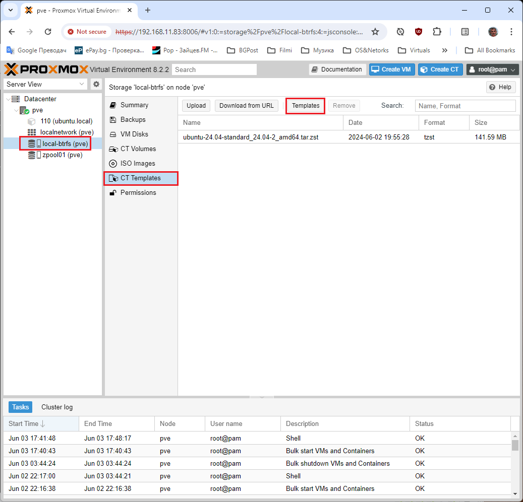Open the Server View gear settings
This screenshot has height=502, width=523.
pyautogui.click(x=96, y=84)
